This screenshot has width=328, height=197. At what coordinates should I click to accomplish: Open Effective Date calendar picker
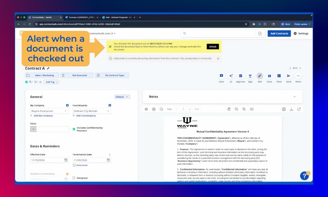click(66, 160)
